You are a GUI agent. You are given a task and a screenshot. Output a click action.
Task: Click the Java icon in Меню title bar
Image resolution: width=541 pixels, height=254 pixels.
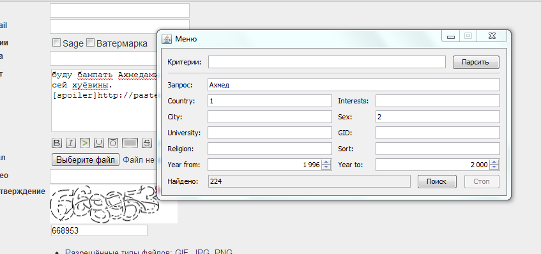166,38
